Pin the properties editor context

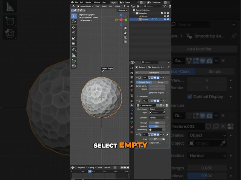(x=168, y=67)
